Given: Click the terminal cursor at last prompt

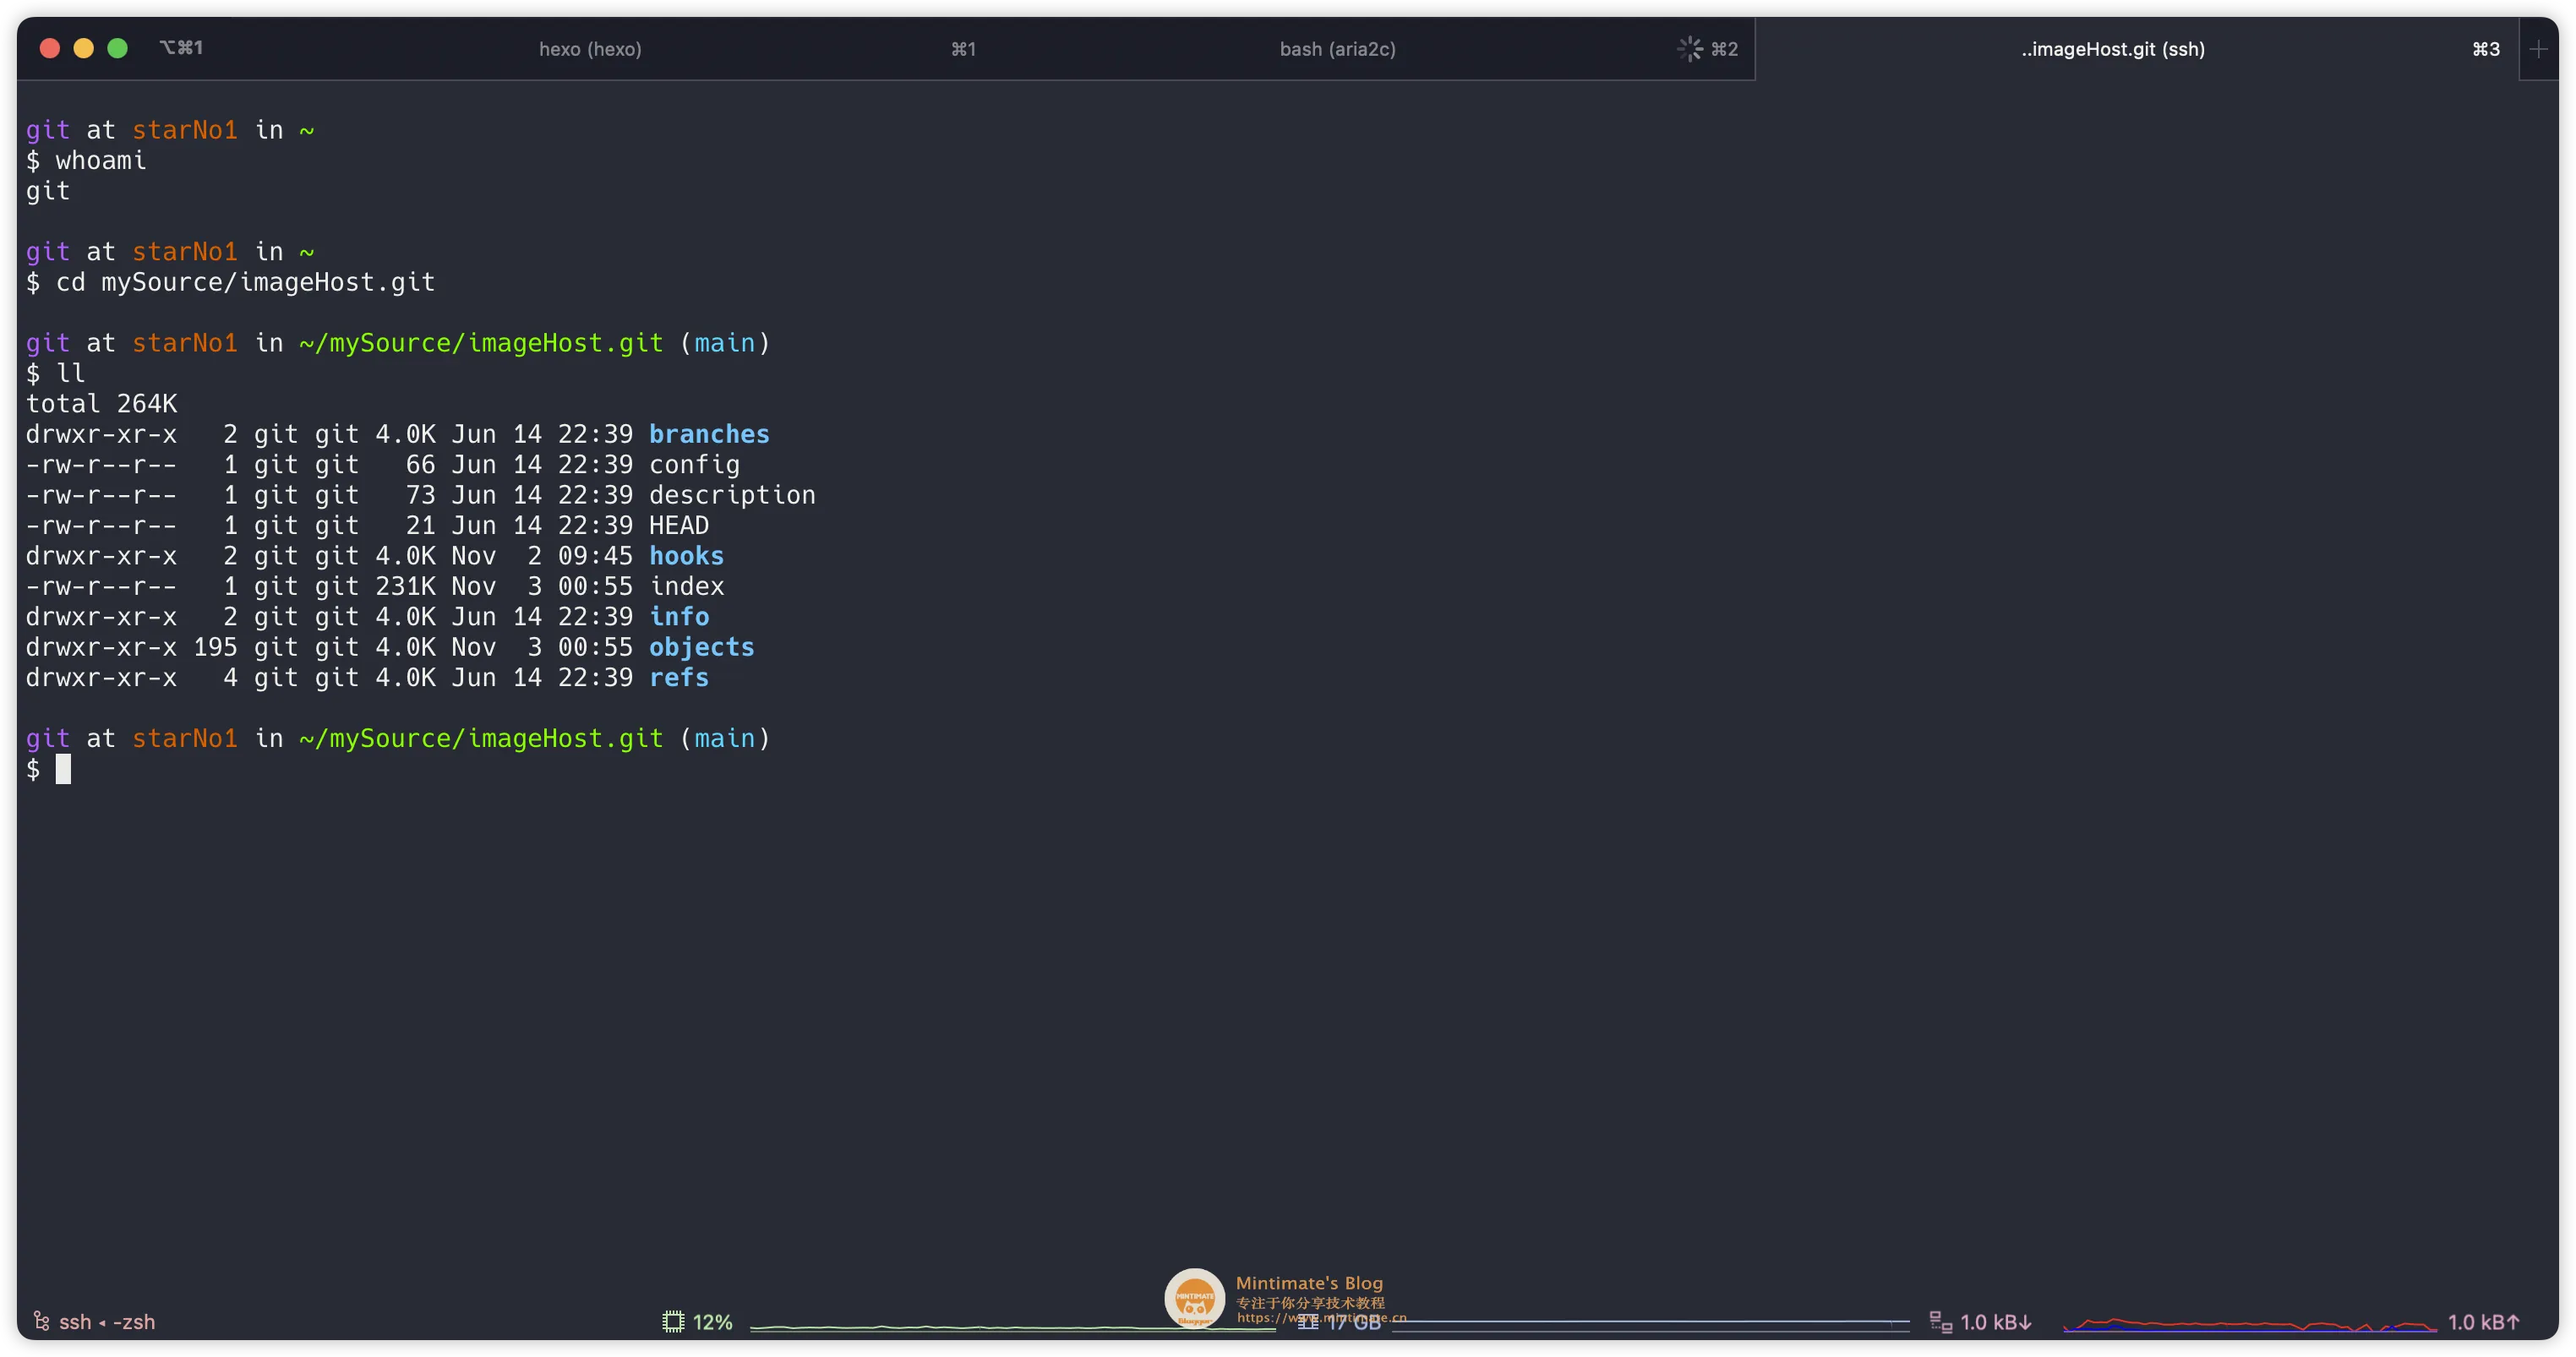Looking at the screenshot, I should (63, 769).
